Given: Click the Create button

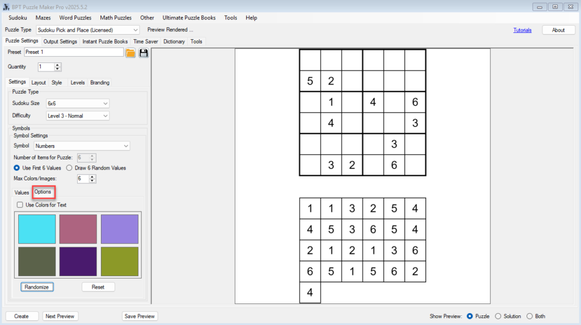Looking at the screenshot, I should (22, 316).
